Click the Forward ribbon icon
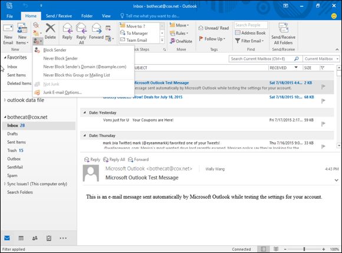Viewport: 342px width, 253px height. [x=96, y=28]
